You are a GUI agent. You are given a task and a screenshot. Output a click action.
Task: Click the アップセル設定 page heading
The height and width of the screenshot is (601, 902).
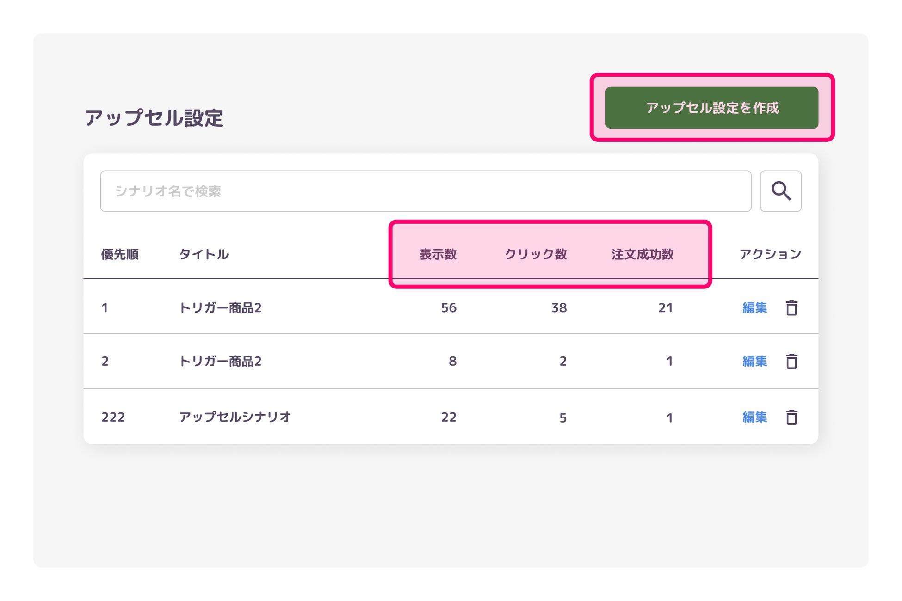tap(154, 118)
